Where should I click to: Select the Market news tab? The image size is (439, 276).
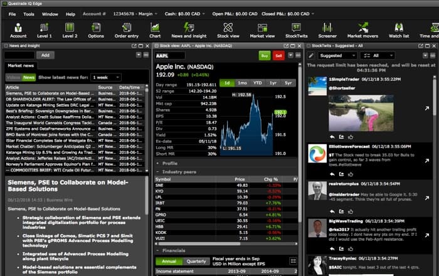[x=21, y=65]
